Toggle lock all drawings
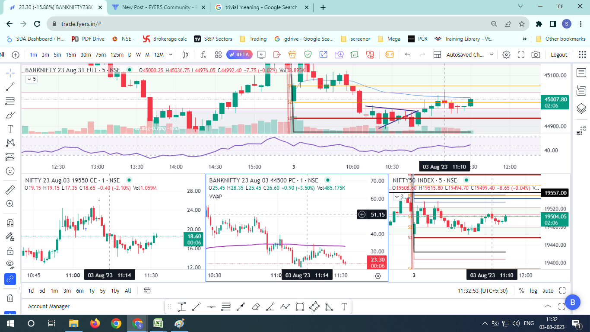Image resolution: width=590 pixels, height=332 pixels. [x=10, y=251]
